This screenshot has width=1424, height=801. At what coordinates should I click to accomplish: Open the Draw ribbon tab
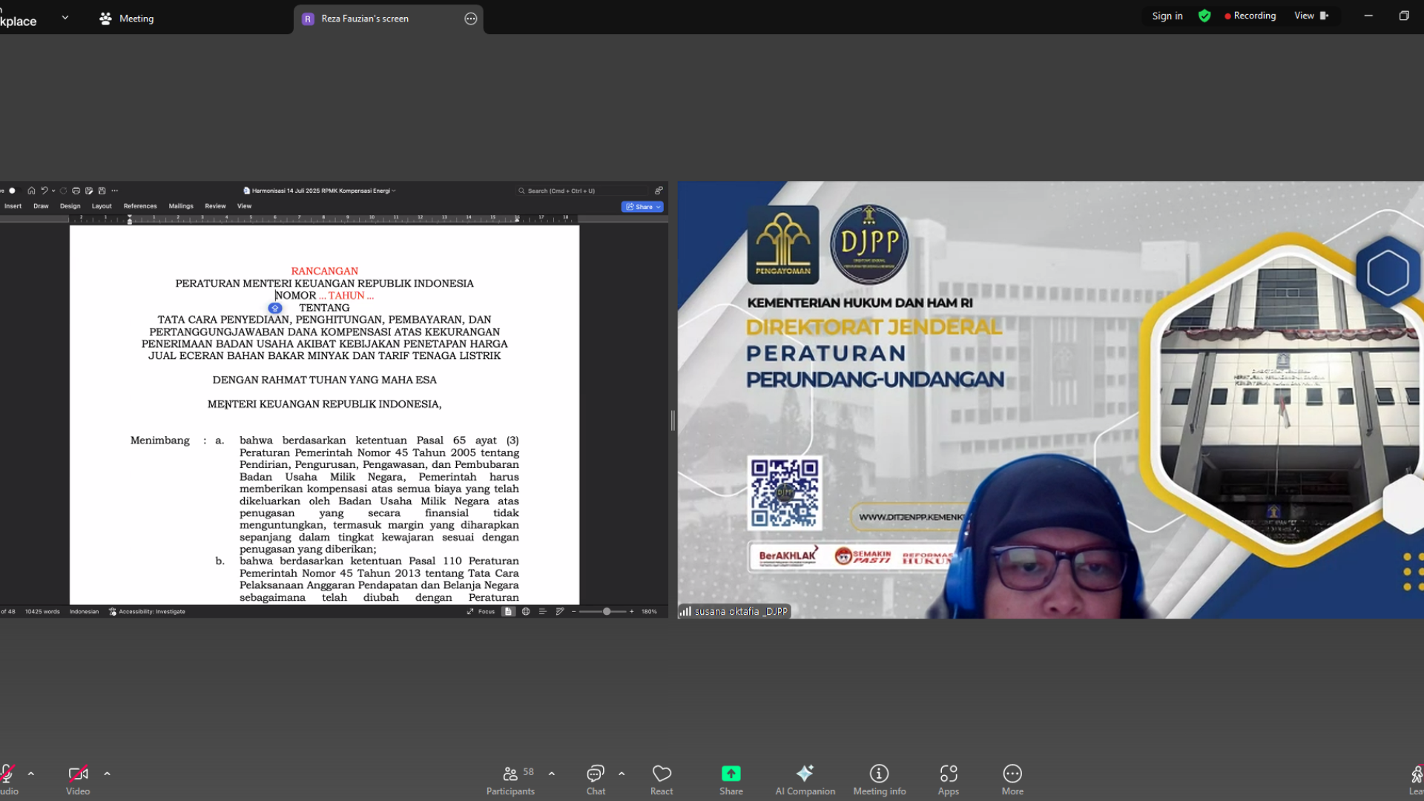click(x=41, y=206)
